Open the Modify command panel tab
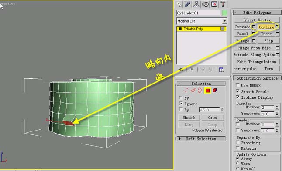 coord(188,4)
